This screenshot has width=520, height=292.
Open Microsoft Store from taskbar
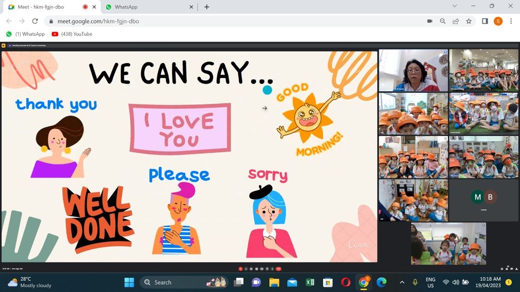click(x=328, y=282)
